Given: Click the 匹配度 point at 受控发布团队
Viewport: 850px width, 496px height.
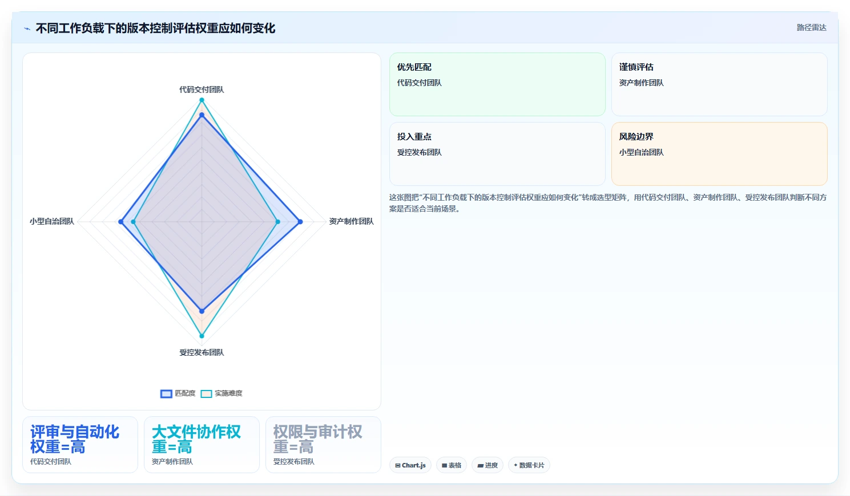Looking at the screenshot, I should pos(202,311).
